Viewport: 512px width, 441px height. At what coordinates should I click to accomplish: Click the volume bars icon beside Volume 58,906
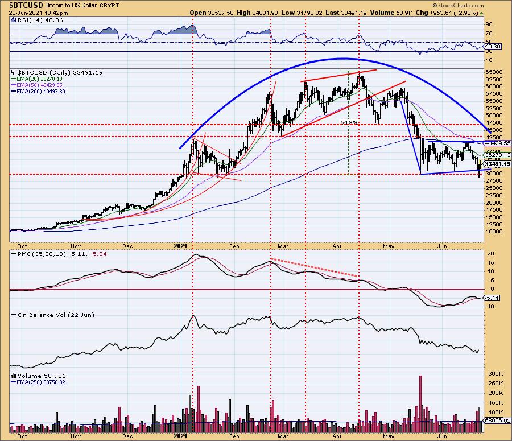[14, 376]
